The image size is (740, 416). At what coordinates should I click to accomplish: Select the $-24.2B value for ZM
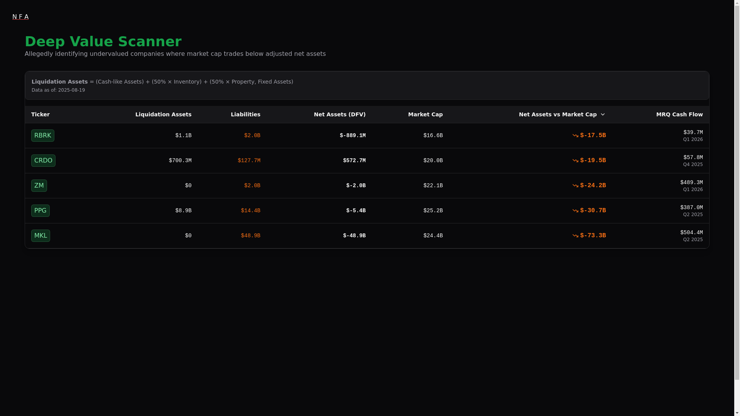tap(593, 186)
